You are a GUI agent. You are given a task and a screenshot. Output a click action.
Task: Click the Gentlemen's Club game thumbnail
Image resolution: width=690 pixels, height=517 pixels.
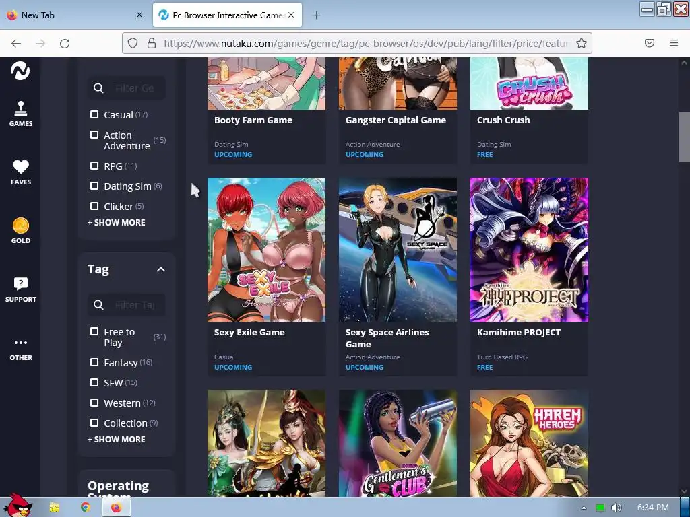[x=398, y=444]
